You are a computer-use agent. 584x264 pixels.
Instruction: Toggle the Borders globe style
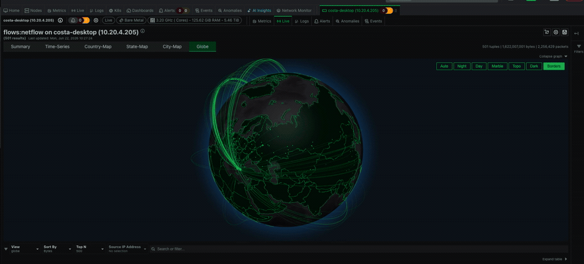pos(554,66)
